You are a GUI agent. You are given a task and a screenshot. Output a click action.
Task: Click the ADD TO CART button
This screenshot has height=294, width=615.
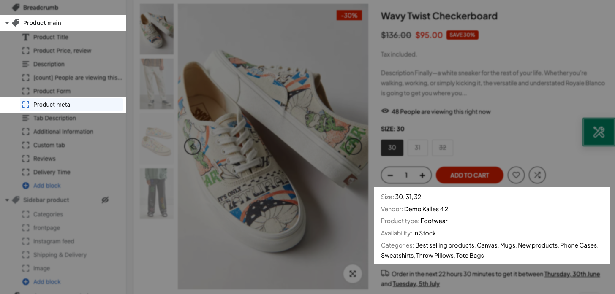click(469, 175)
